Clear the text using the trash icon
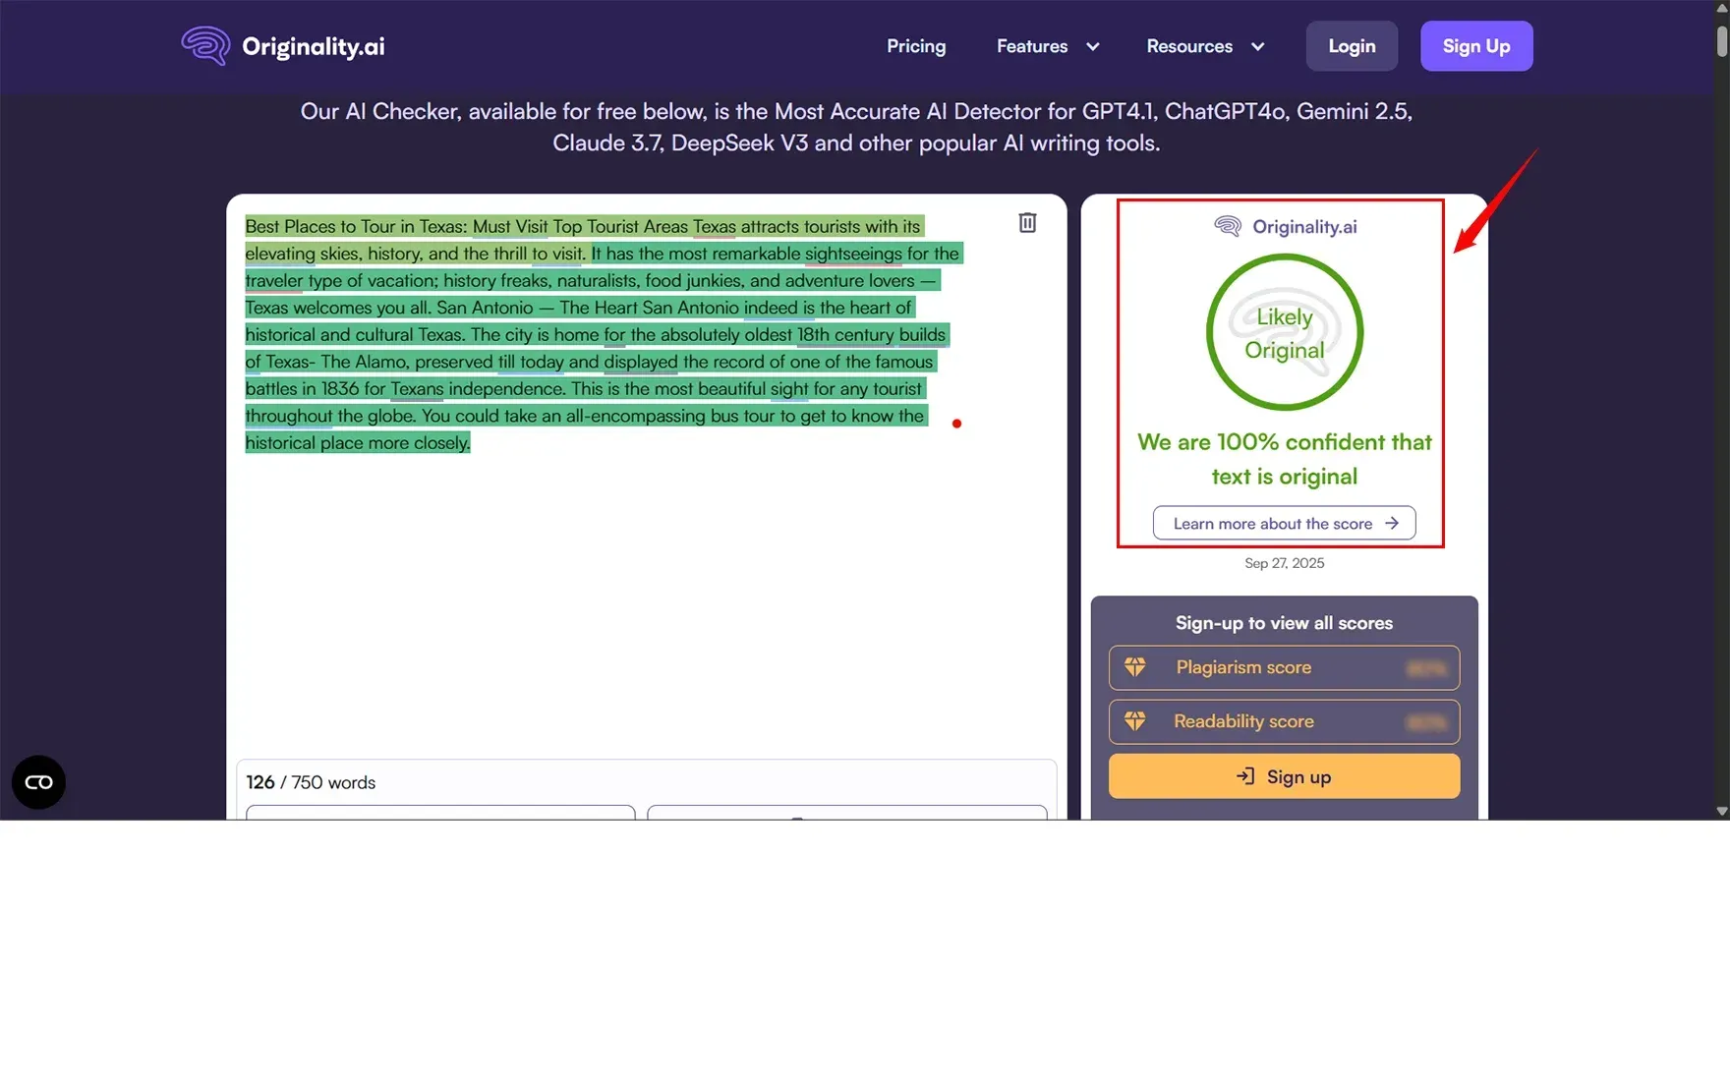The width and height of the screenshot is (1730, 1081). (1027, 223)
